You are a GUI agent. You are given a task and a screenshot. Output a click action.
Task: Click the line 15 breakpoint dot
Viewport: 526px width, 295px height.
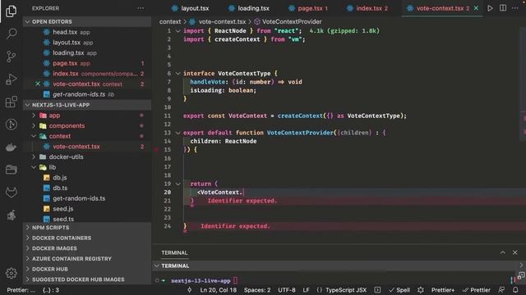[156, 149]
